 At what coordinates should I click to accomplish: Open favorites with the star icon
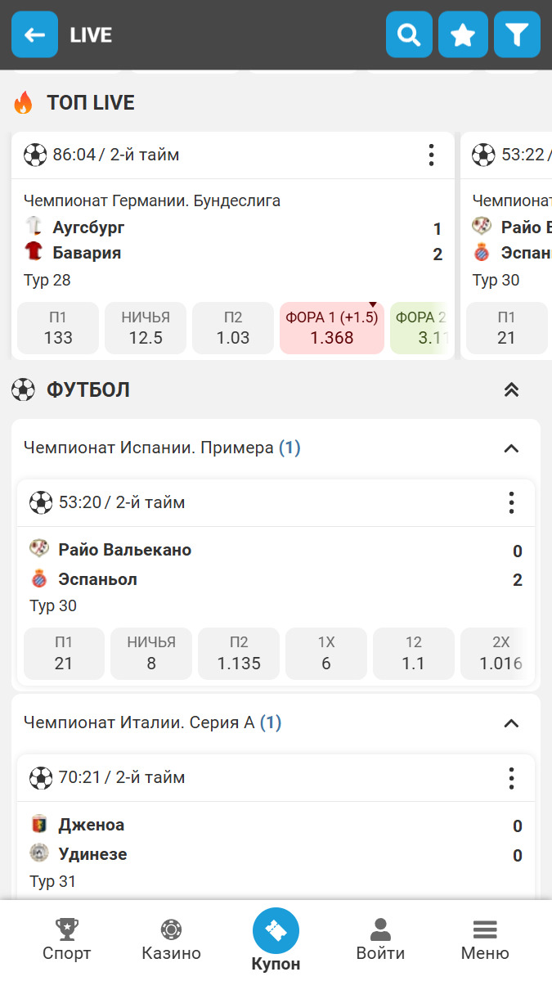coord(463,34)
